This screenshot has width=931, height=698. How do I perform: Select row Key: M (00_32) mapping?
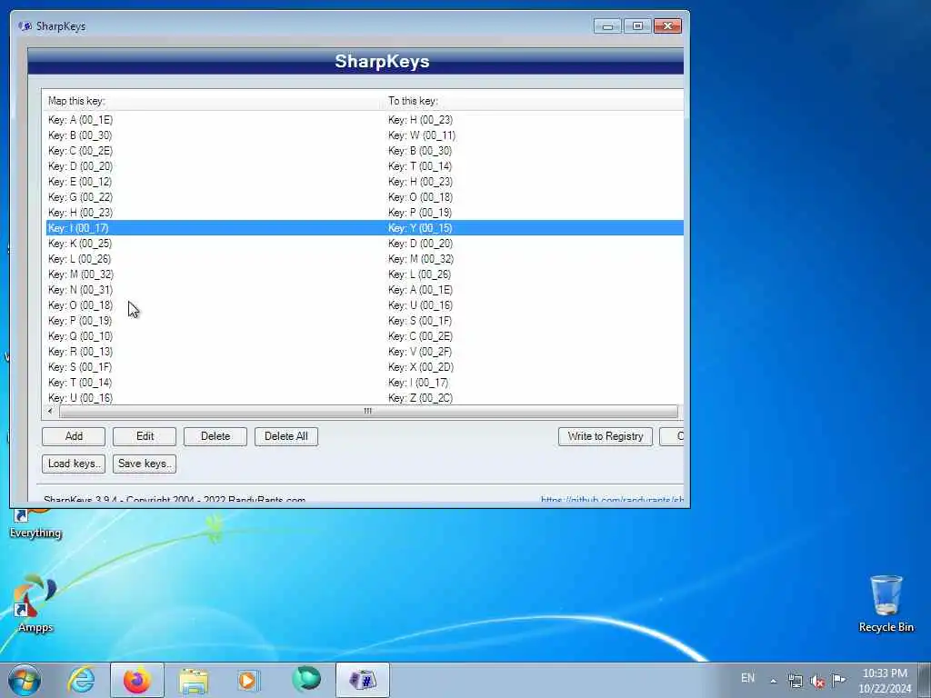click(365, 274)
